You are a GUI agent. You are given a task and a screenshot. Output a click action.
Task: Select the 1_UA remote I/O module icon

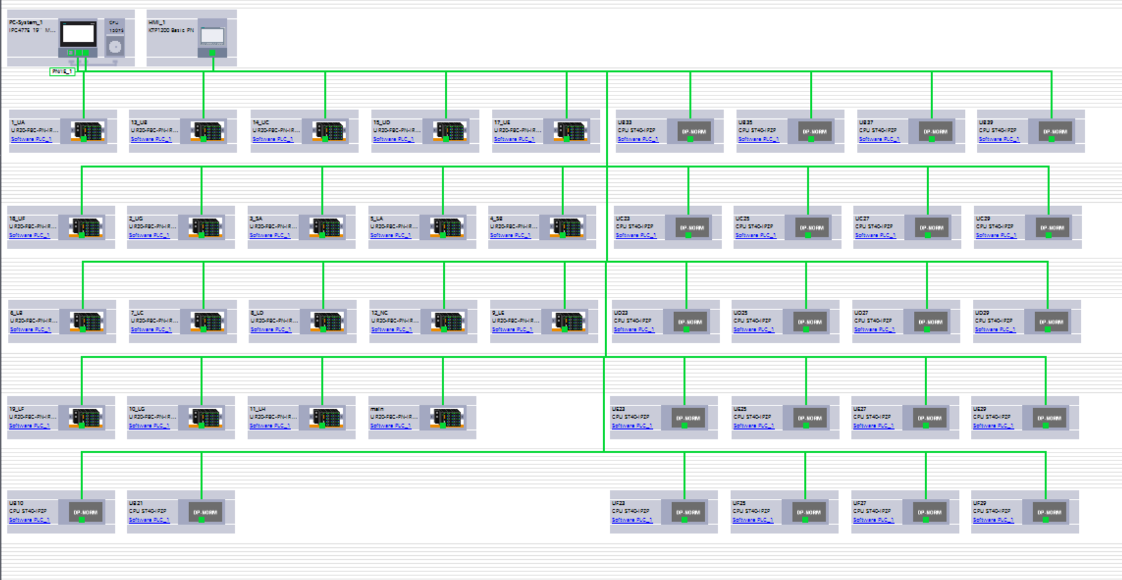click(x=88, y=131)
